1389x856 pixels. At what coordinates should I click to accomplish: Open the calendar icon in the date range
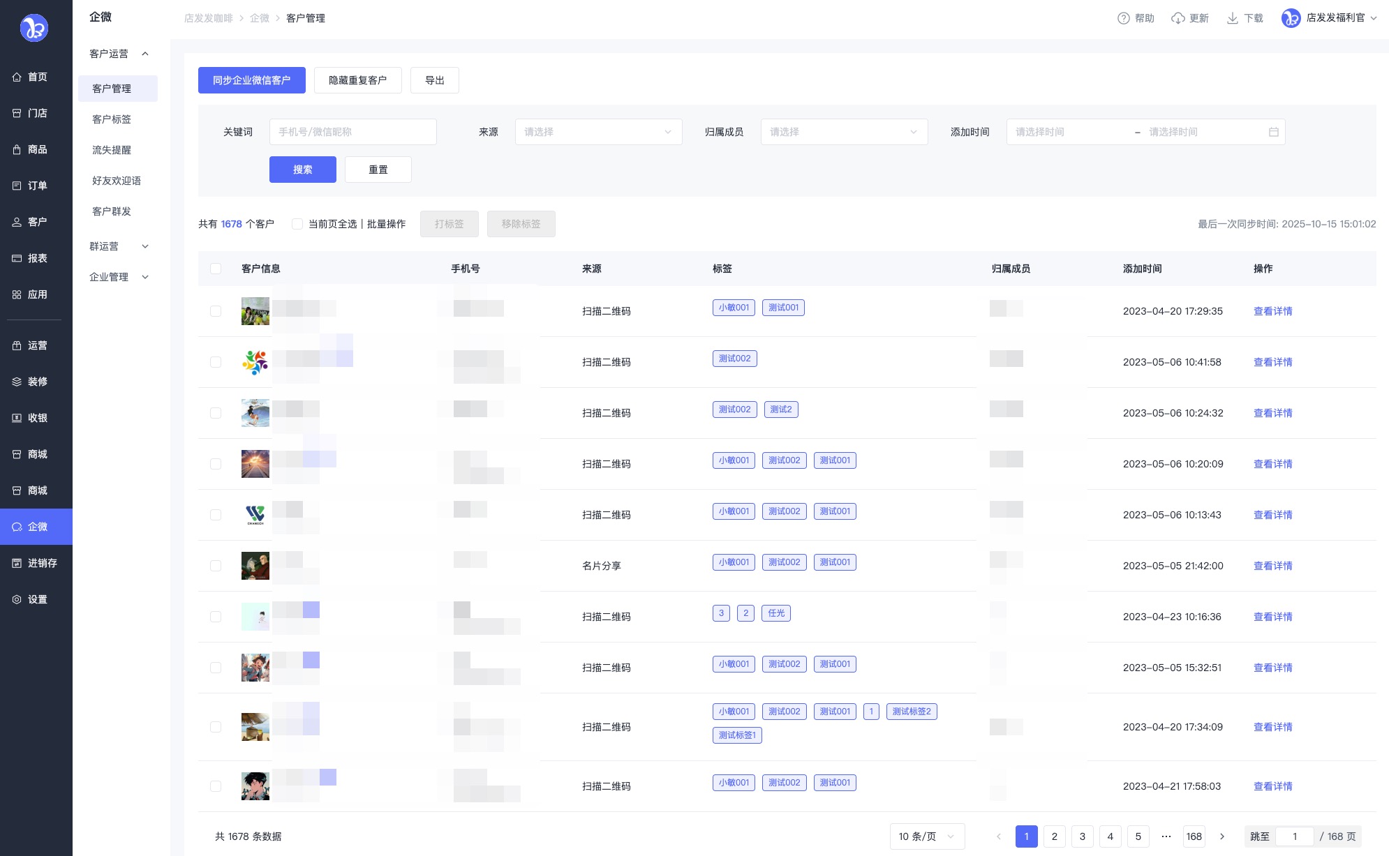[x=1273, y=132]
